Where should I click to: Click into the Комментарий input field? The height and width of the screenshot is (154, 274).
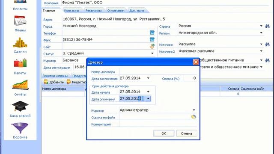point(158,124)
